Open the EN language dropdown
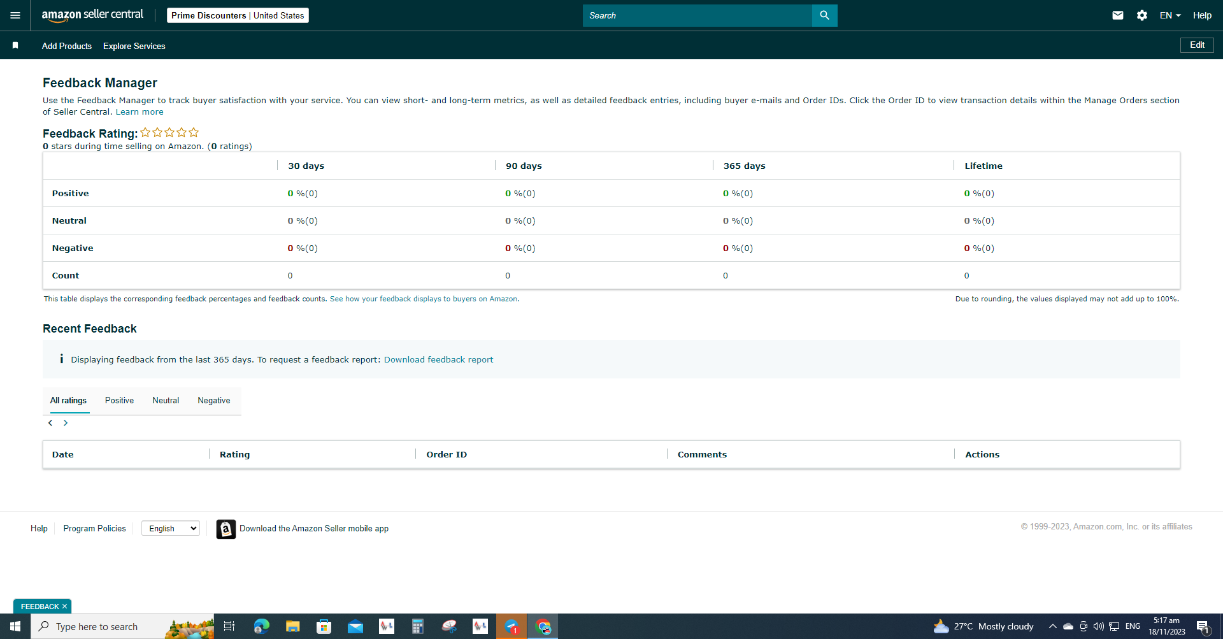The height and width of the screenshot is (639, 1223). tap(1170, 15)
